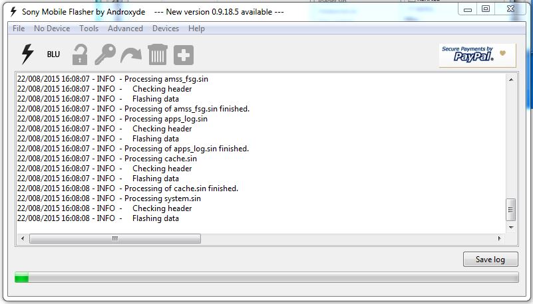Click the lightning bolt icon in title bar
This screenshot has width=533, height=304.
pyautogui.click(x=13, y=11)
